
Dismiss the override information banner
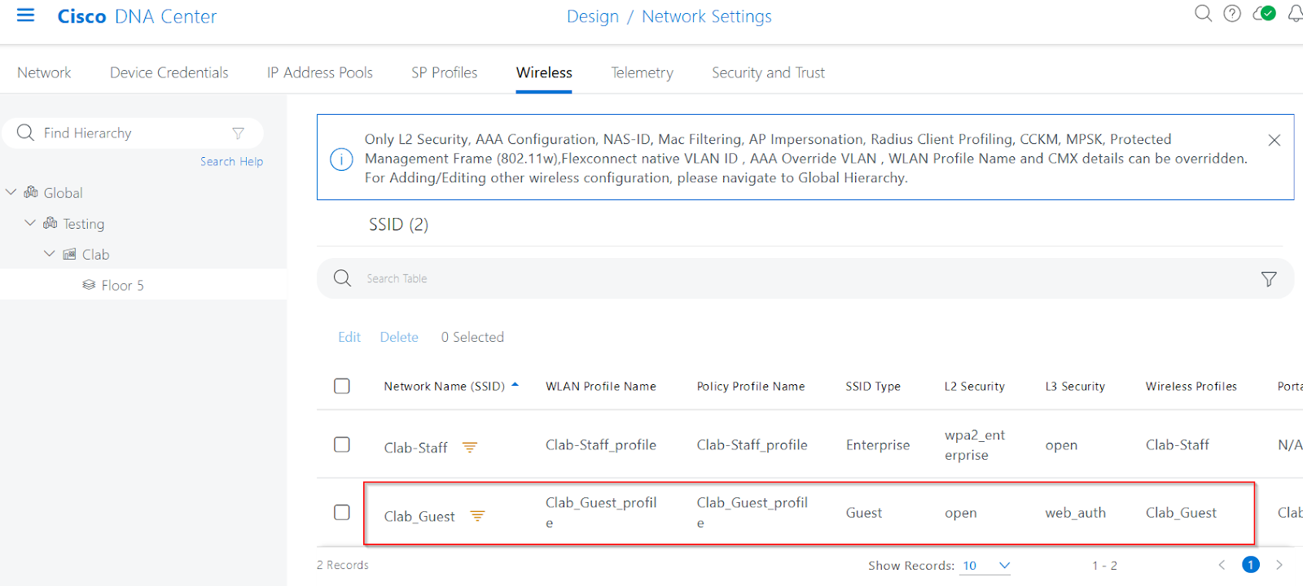click(x=1274, y=140)
